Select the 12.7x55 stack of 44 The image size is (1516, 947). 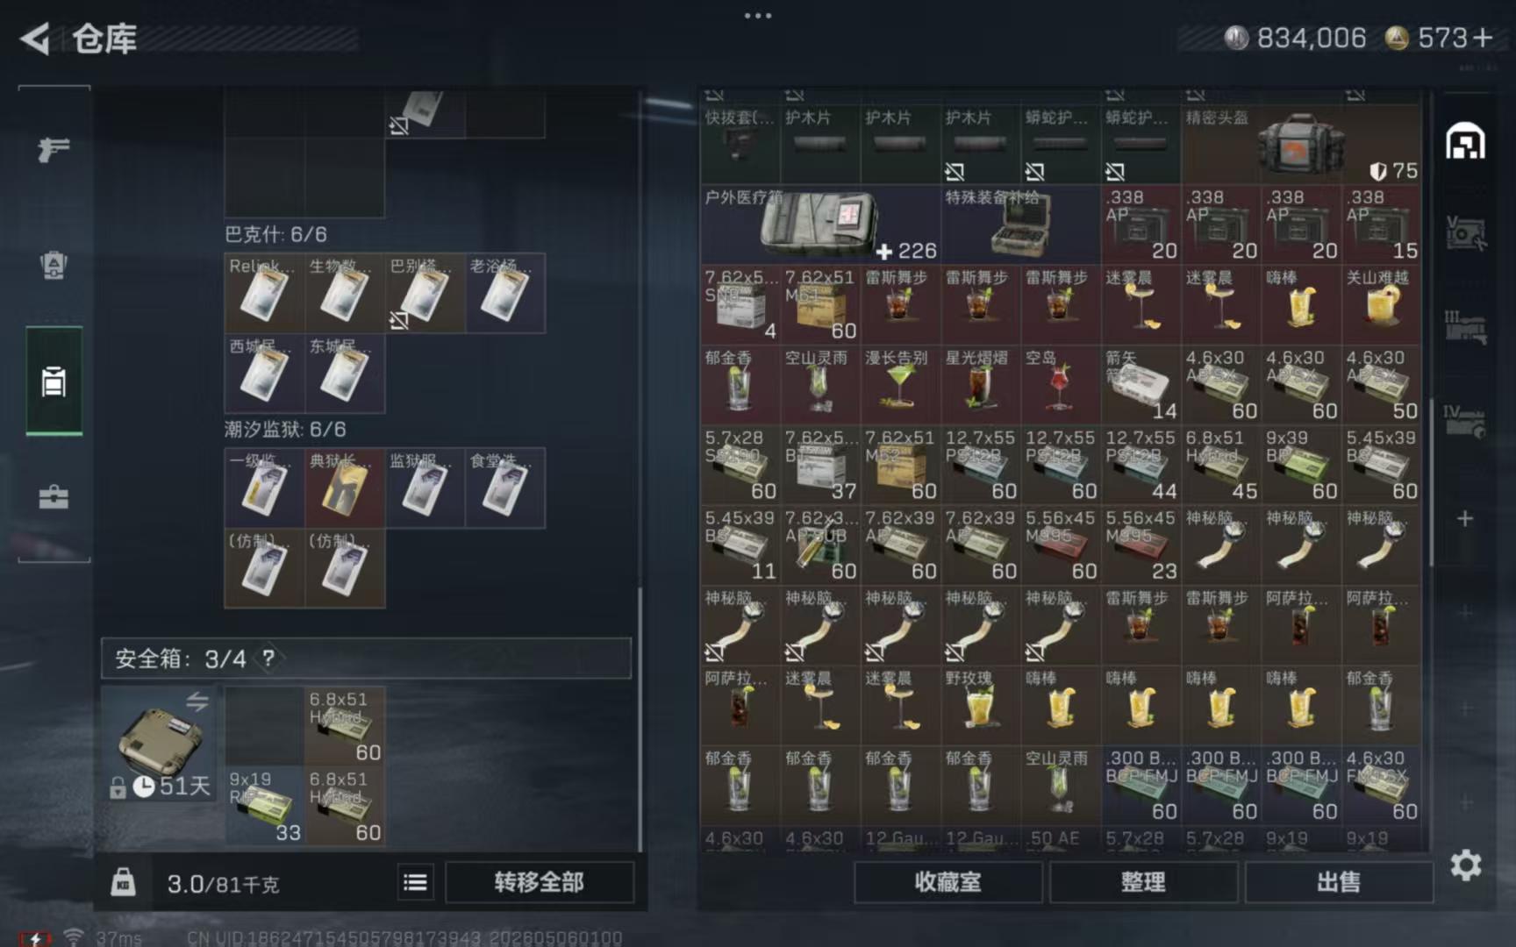(1141, 465)
